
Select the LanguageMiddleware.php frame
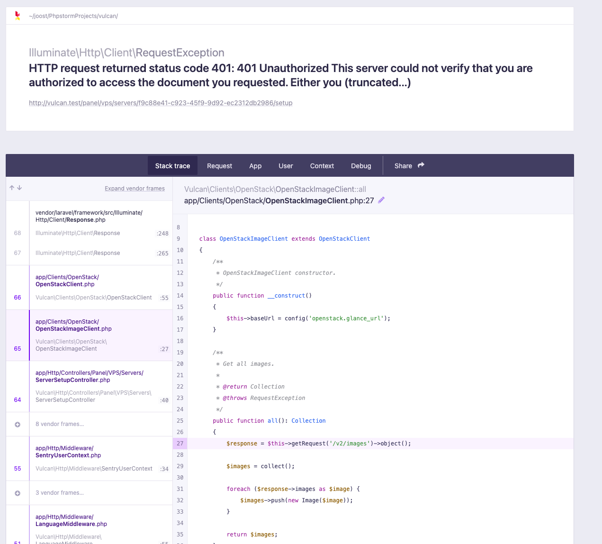pyautogui.click(x=95, y=526)
